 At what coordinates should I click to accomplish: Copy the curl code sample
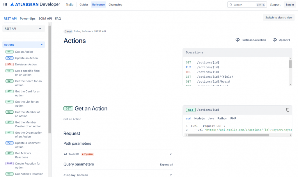[x=288, y=110]
